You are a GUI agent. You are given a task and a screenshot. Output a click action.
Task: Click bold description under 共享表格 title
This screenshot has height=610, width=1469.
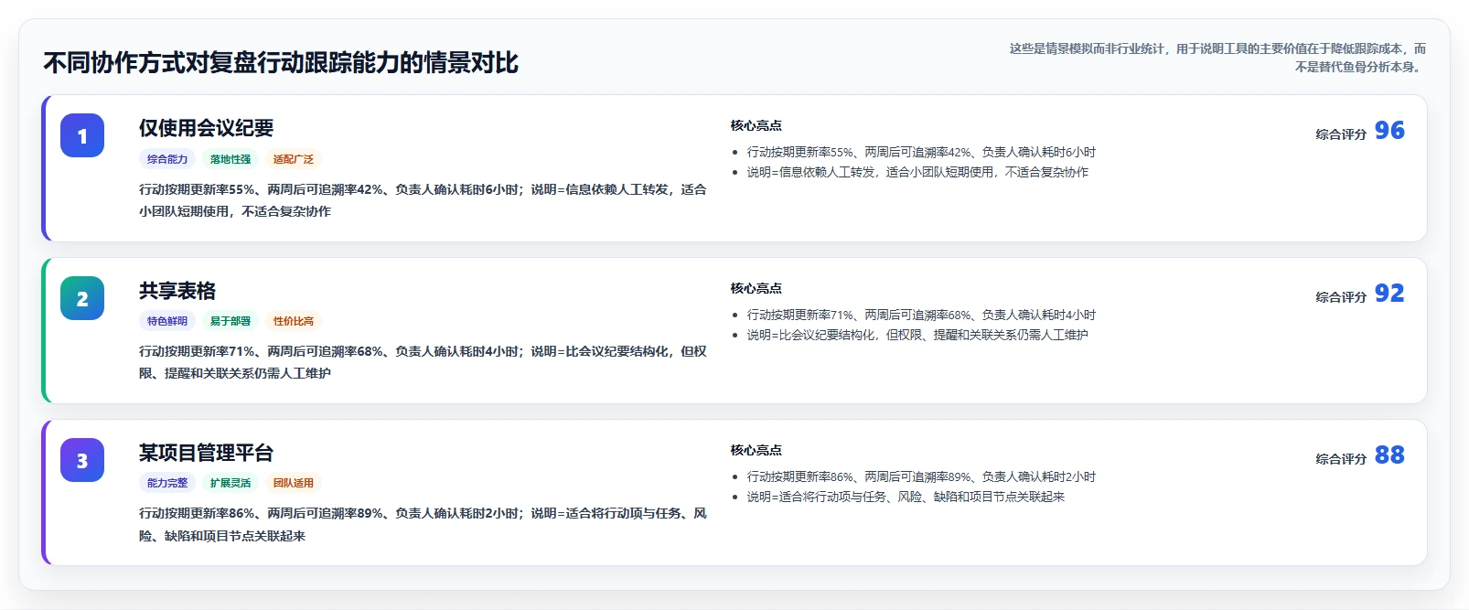point(423,362)
